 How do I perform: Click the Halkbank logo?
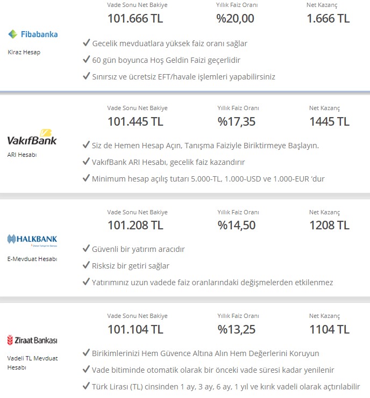pyautogui.click(x=32, y=240)
